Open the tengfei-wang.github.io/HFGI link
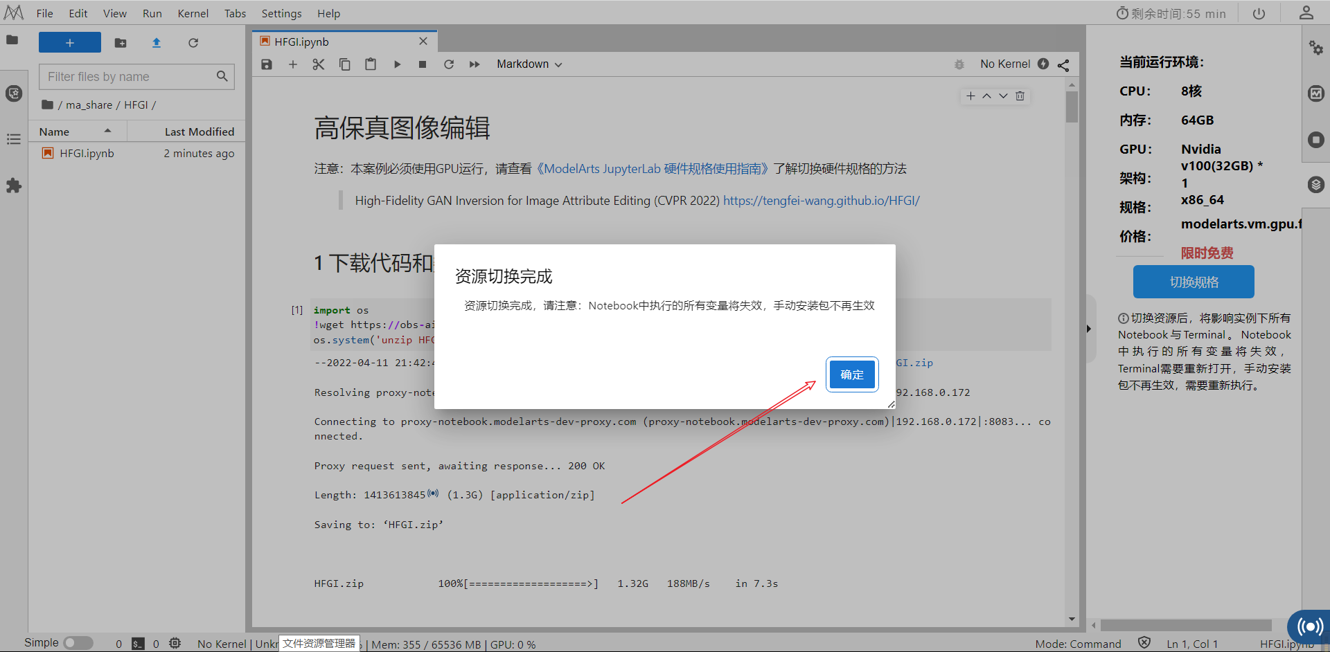1330x652 pixels. coord(821,201)
